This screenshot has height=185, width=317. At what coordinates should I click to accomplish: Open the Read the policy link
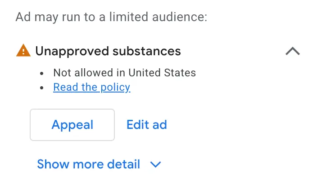click(92, 87)
